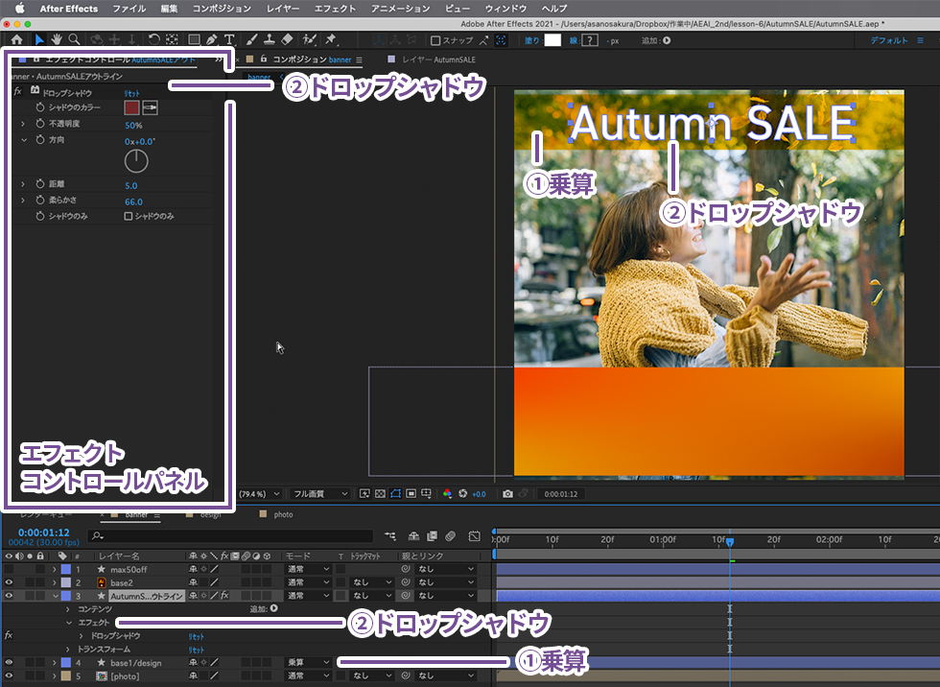Select the Rotation tool
This screenshot has width=940, height=687.
click(154, 39)
